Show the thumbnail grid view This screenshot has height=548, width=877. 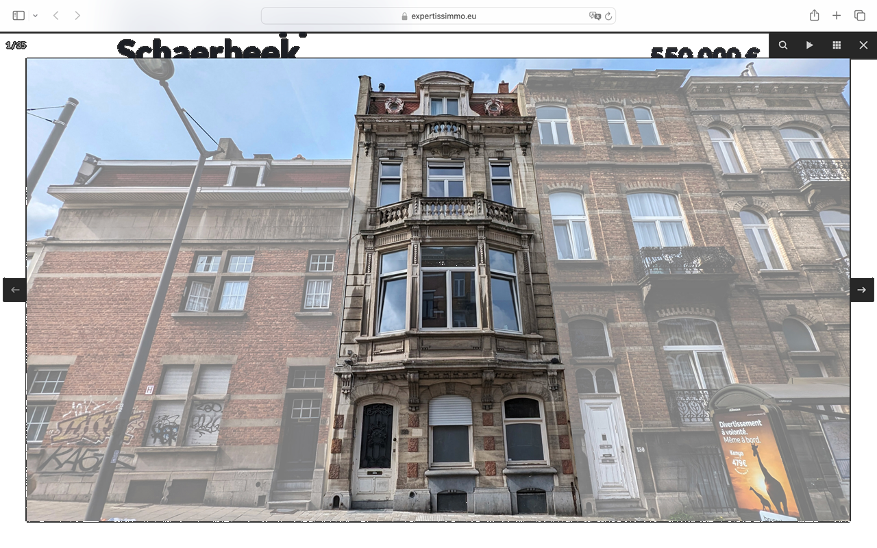tap(837, 45)
